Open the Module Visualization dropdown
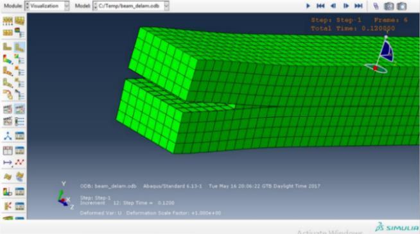 (x=47, y=6)
